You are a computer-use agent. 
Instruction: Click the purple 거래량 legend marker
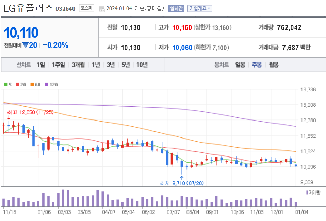point(307,192)
